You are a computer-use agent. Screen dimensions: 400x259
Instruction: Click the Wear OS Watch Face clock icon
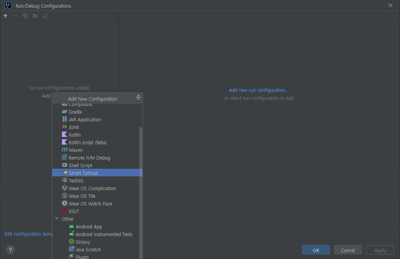65,204
